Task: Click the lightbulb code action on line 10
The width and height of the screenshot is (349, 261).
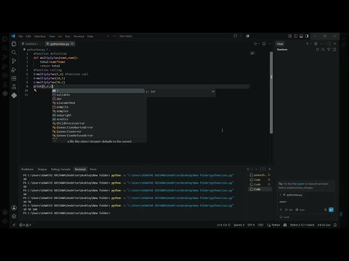Action: (35, 90)
